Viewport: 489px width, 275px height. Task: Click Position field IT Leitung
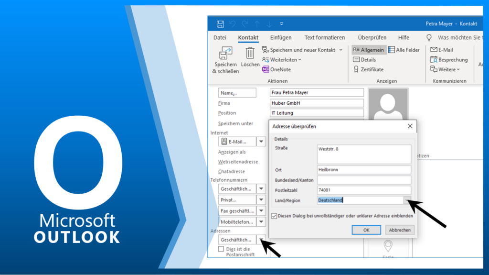coord(317,113)
